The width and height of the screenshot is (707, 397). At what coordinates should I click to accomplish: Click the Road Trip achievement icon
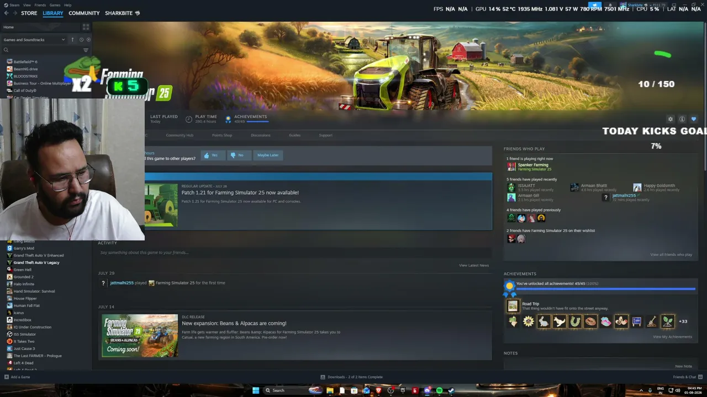[x=513, y=306]
